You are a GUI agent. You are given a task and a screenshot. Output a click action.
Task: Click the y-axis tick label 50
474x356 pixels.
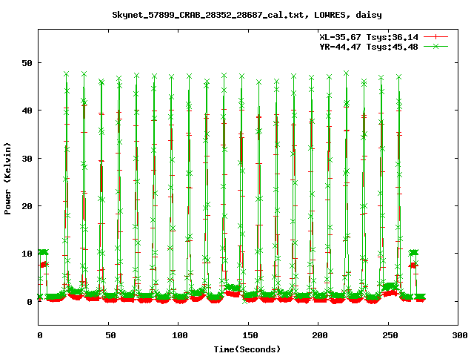pyautogui.click(x=27, y=63)
